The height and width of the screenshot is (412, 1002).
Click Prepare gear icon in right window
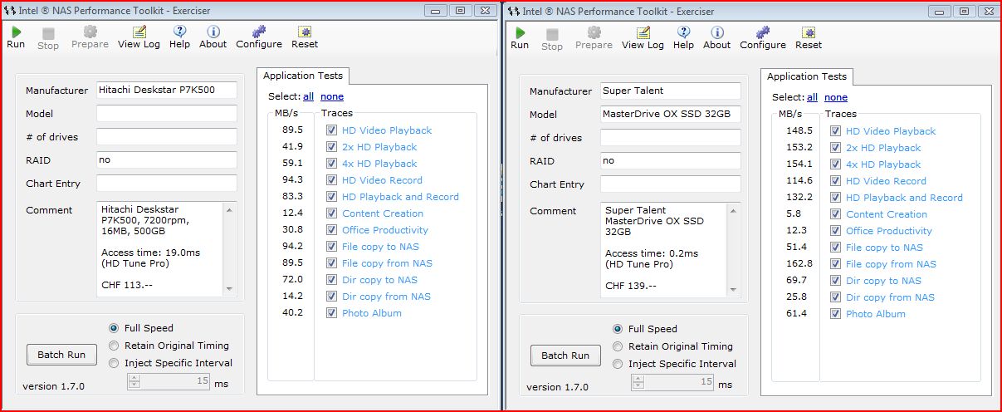click(x=594, y=32)
